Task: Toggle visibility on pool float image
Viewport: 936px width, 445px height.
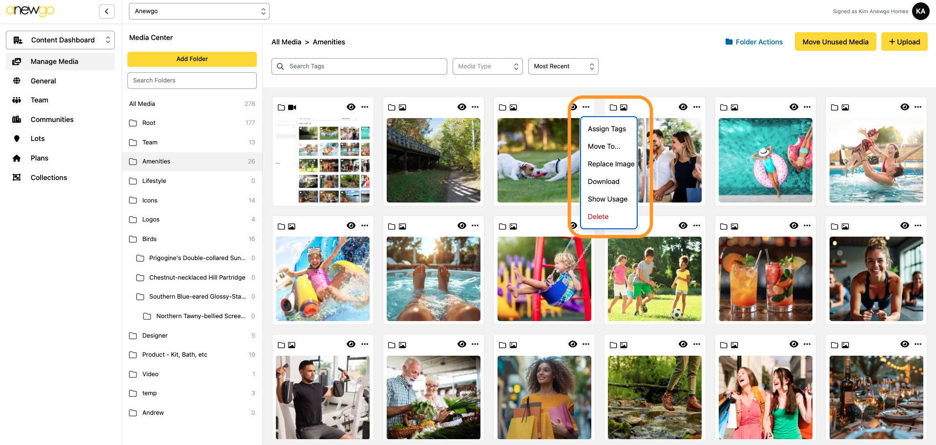Action: click(x=794, y=107)
